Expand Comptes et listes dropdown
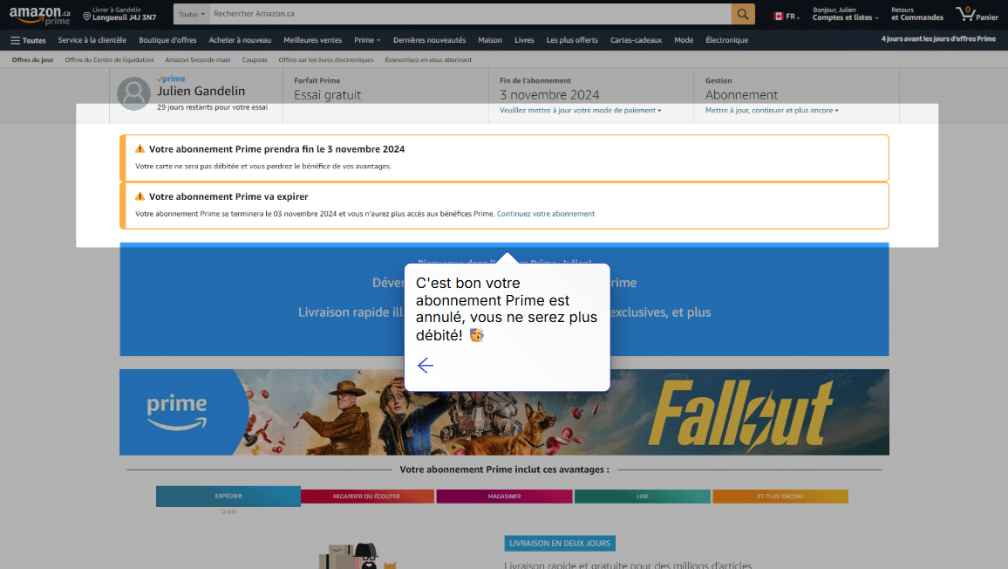 (844, 17)
